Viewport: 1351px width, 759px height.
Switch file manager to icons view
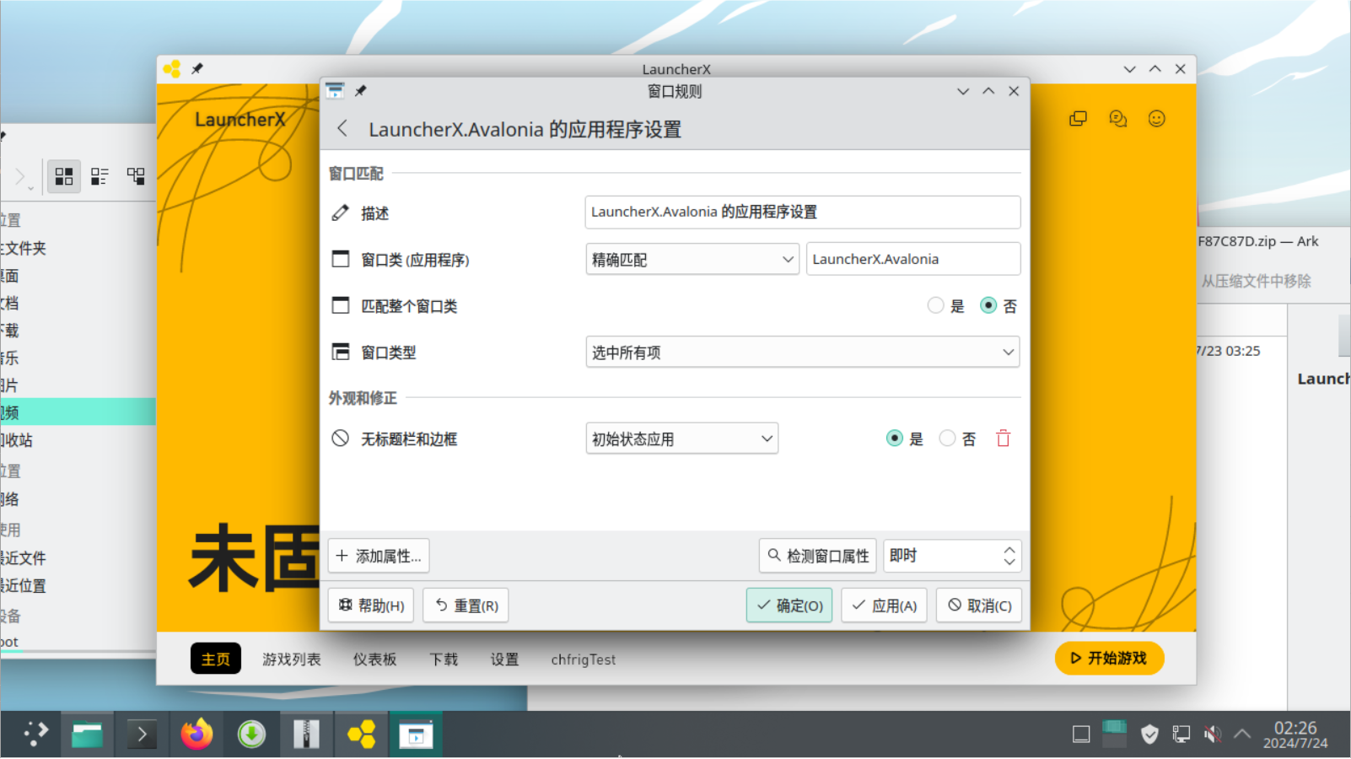[64, 176]
